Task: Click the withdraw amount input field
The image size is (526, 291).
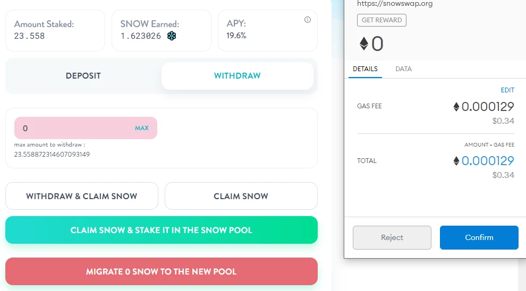Action: click(x=86, y=128)
